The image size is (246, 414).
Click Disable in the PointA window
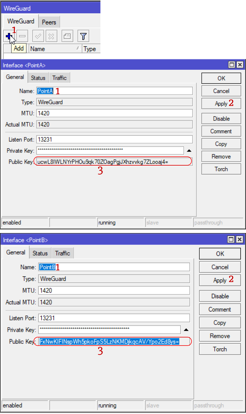[221, 119]
